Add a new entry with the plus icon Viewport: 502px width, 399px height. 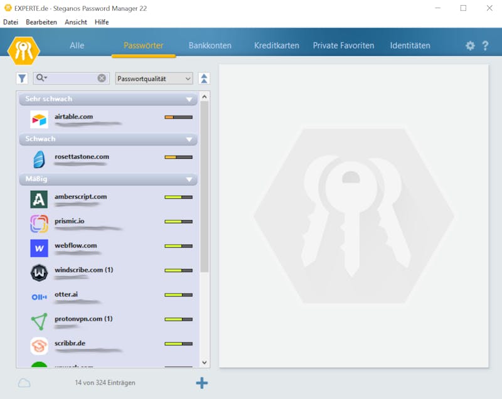(201, 383)
